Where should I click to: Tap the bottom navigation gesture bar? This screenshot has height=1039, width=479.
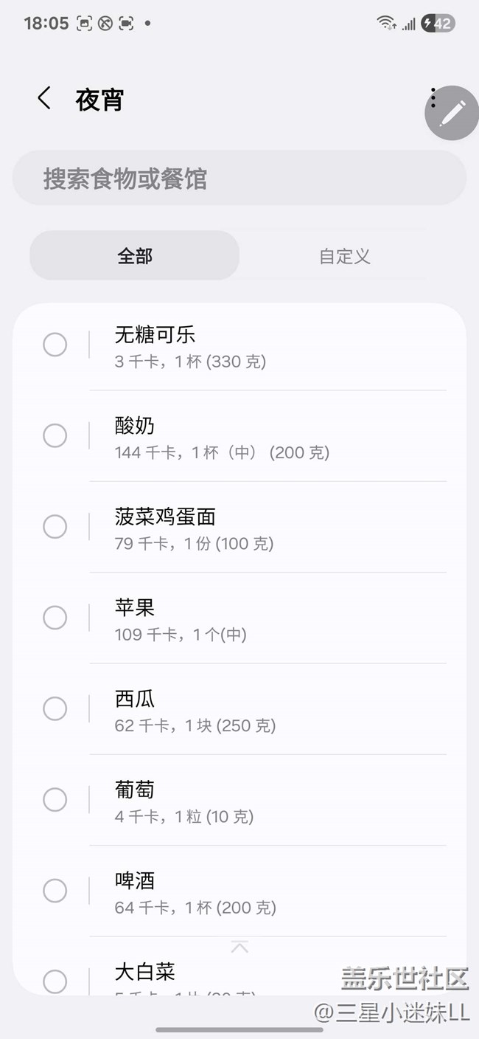click(x=239, y=1029)
